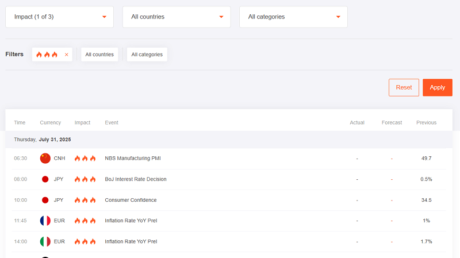Click impact flames in NBS Manufacturing PMI row
This screenshot has height=258, width=460.
coord(85,159)
